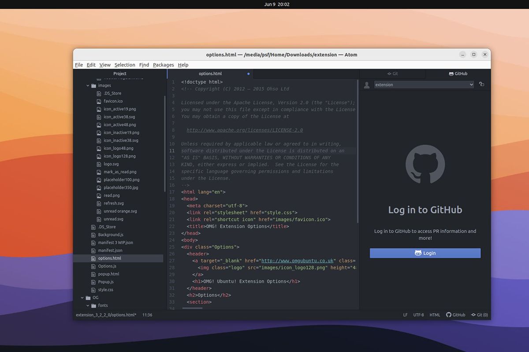Viewport: 529px width, 352px height.
Task: Click the file icon next to logo.svg
Action: (99, 164)
